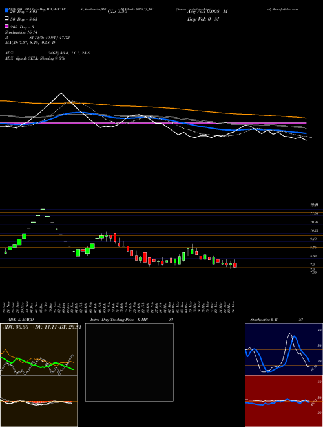The height and width of the screenshot is (427, 323).
Task: Click the 'ADX signal: SELL' text line
Action: tap(35, 58)
